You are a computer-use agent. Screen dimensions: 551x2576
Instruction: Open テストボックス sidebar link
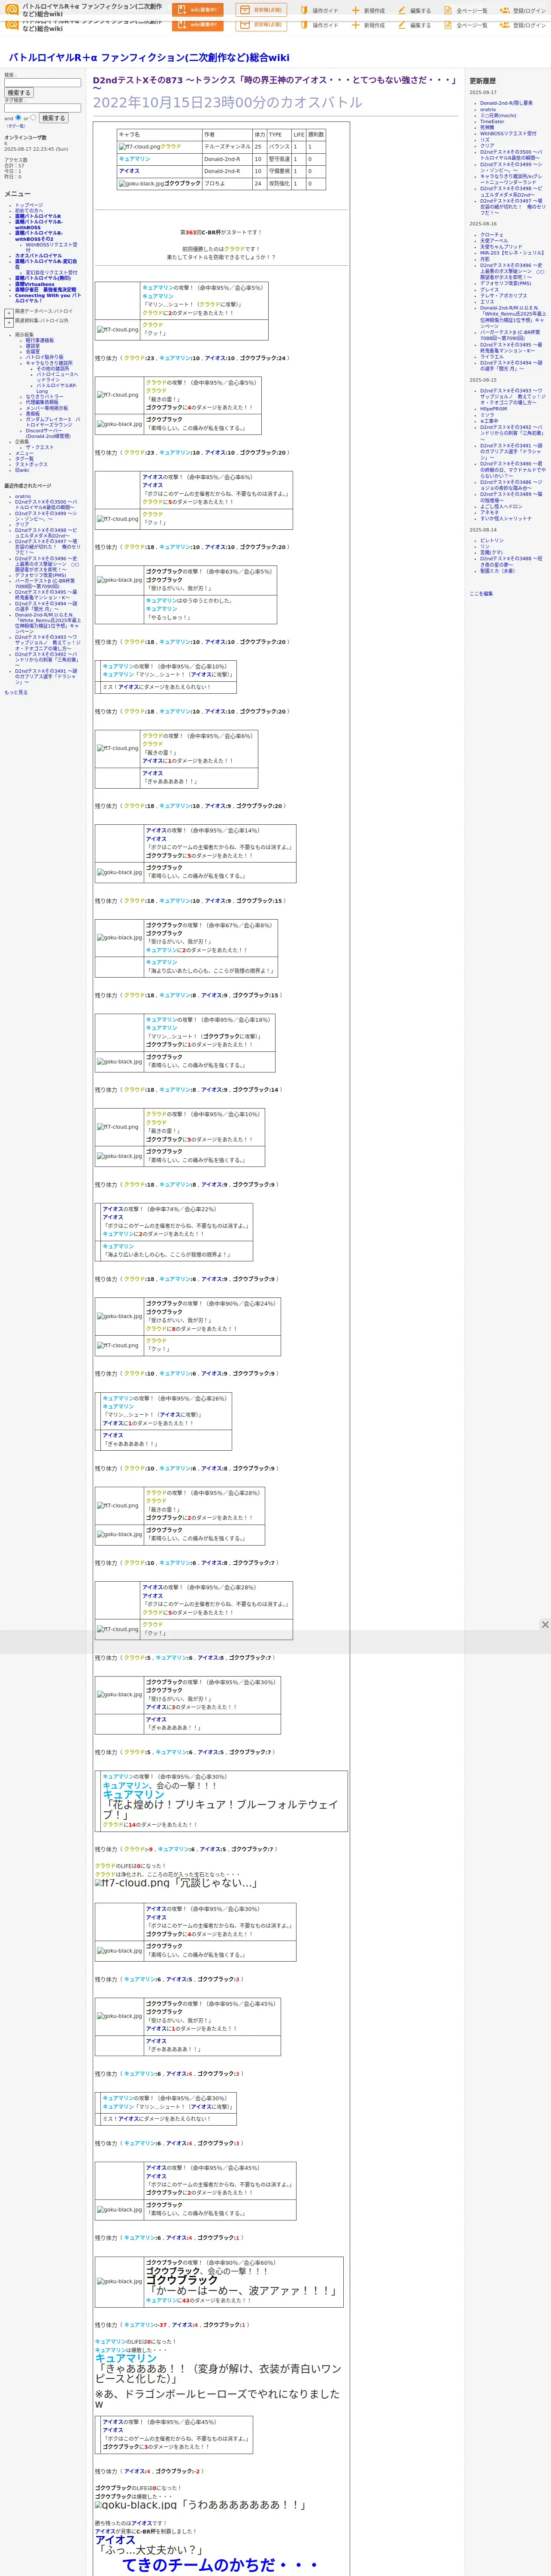pos(31,464)
